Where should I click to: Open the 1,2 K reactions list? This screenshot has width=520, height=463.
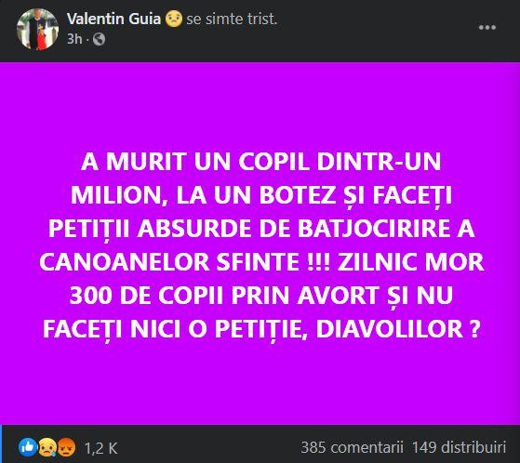coord(100,448)
